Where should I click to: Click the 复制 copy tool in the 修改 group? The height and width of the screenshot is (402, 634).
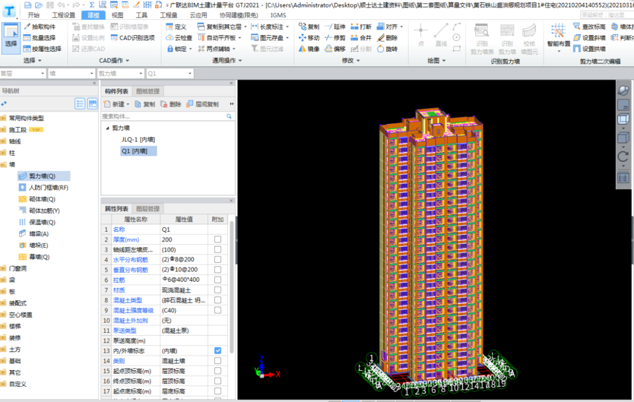pos(309,26)
